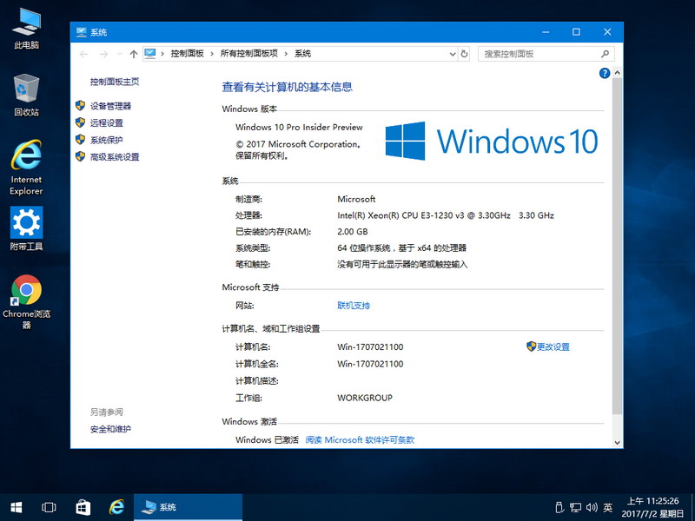Click the workgroup value 'WORKGROUP'
Image resolution: width=695 pixels, height=521 pixels.
(365, 398)
